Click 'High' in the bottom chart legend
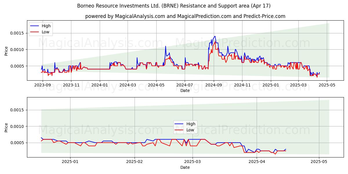This screenshot has height=174, width=348. 191,124
